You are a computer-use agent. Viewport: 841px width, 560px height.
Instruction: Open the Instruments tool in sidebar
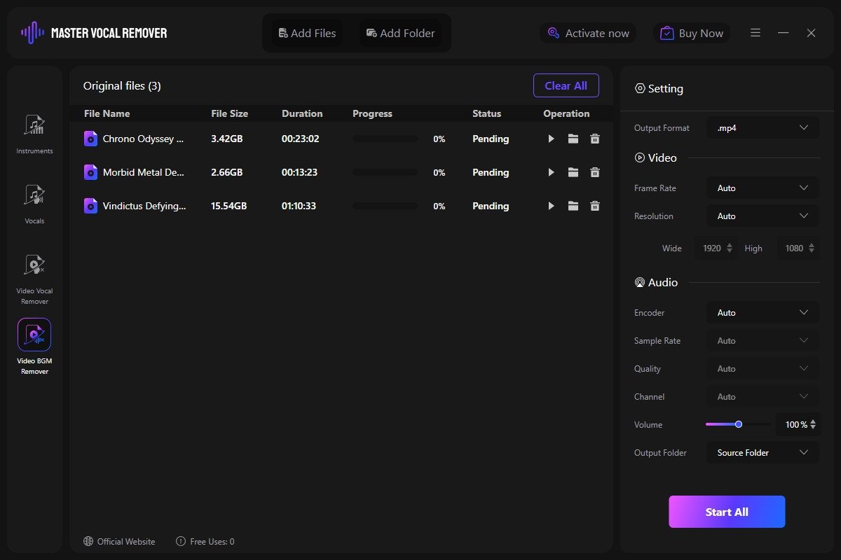tap(34, 126)
